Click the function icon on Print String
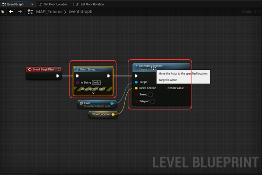 click(77, 69)
